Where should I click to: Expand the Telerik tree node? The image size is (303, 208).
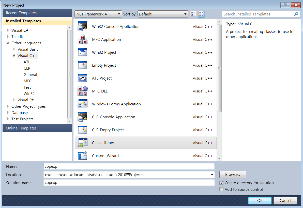[8, 36]
